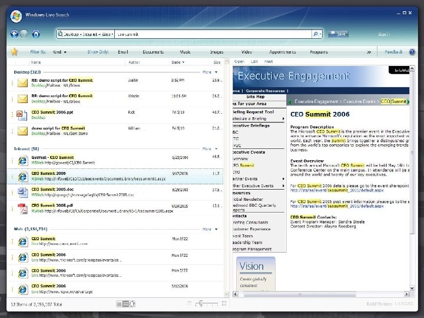Open the Kind filter dropdown
This screenshot has width=424, height=318.
tap(59, 52)
